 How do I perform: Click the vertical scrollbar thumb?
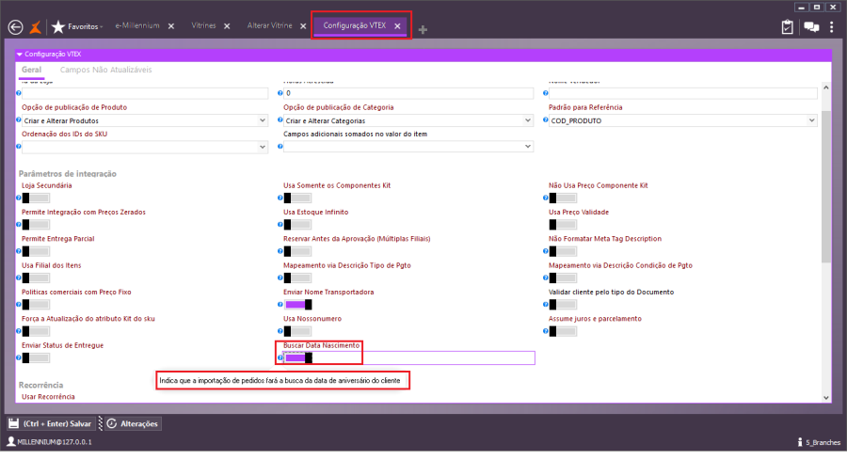pyautogui.click(x=826, y=186)
